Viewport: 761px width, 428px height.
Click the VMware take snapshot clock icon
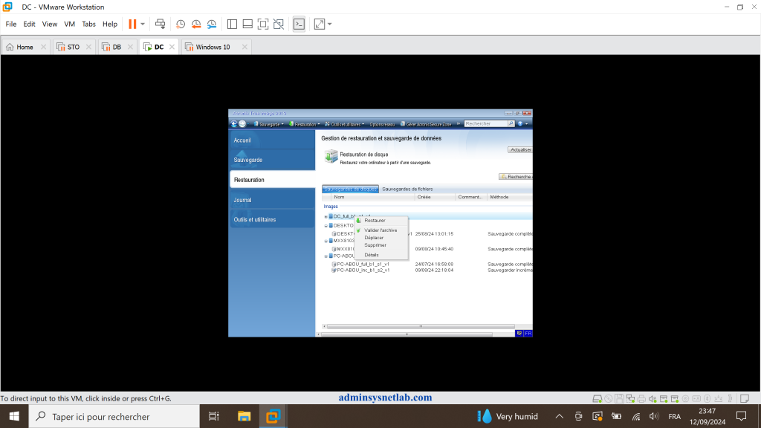[181, 25]
